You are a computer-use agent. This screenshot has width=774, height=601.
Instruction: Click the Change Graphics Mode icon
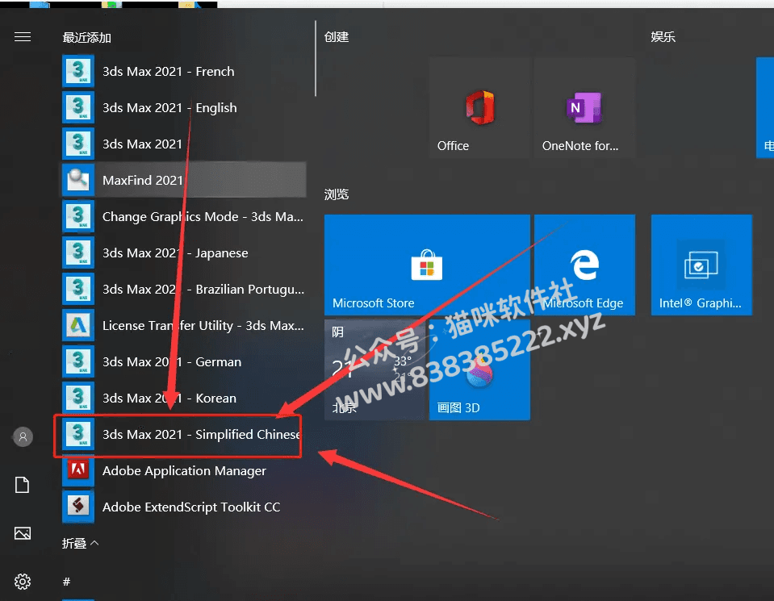[78, 216]
